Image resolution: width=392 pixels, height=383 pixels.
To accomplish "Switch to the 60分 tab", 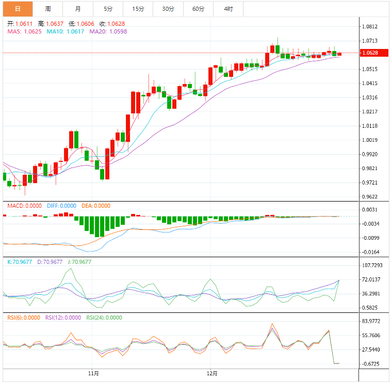I will tap(198, 9).
